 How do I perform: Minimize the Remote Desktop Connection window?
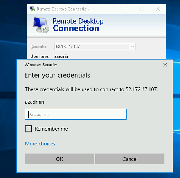(x=126, y=9)
